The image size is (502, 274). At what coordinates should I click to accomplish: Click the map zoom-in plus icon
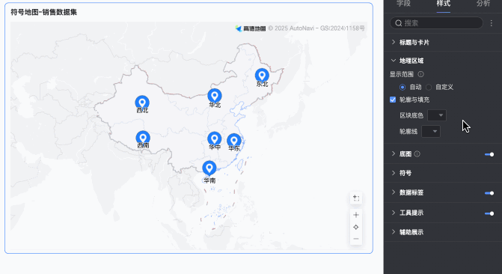click(x=356, y=215)
